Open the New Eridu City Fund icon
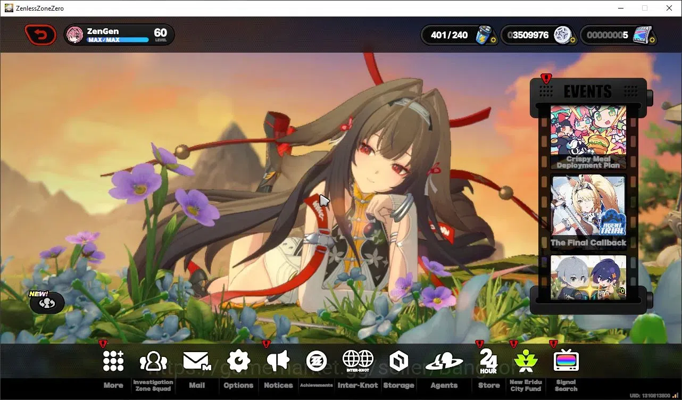Screen dimensions: 682x400 526,361
